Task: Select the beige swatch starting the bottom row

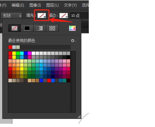Action: click(x=10, y=80)
